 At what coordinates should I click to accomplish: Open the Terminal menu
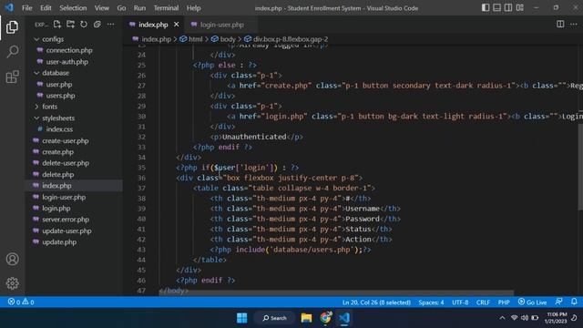point(166,8)
